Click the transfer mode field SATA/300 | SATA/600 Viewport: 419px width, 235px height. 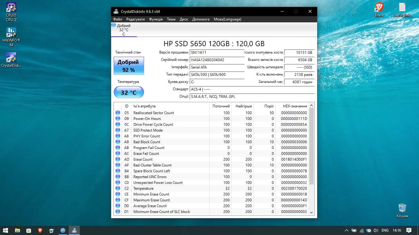click(x=217, y=74)
